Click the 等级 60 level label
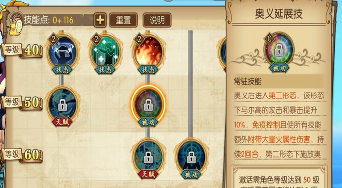The height and width of the screenshot is (188, 342). coord(22,155)
